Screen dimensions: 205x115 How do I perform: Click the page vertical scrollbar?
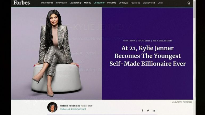pos(194,57)
